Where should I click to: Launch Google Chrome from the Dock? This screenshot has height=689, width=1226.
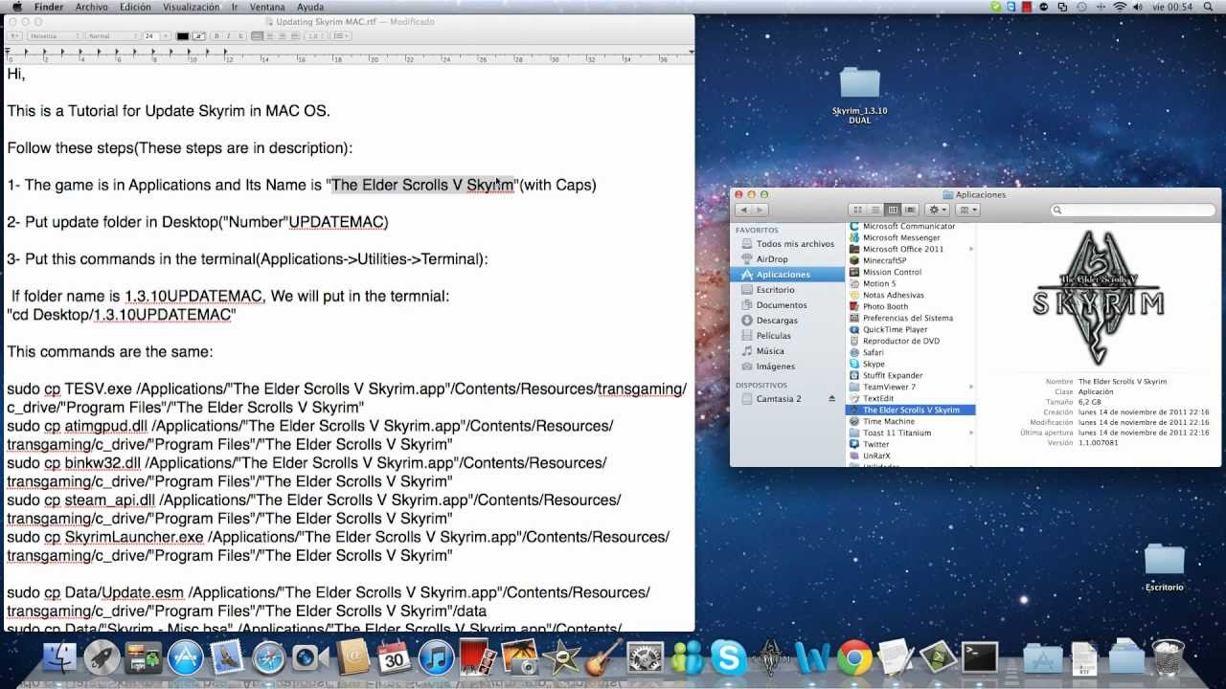pos(854,658)
